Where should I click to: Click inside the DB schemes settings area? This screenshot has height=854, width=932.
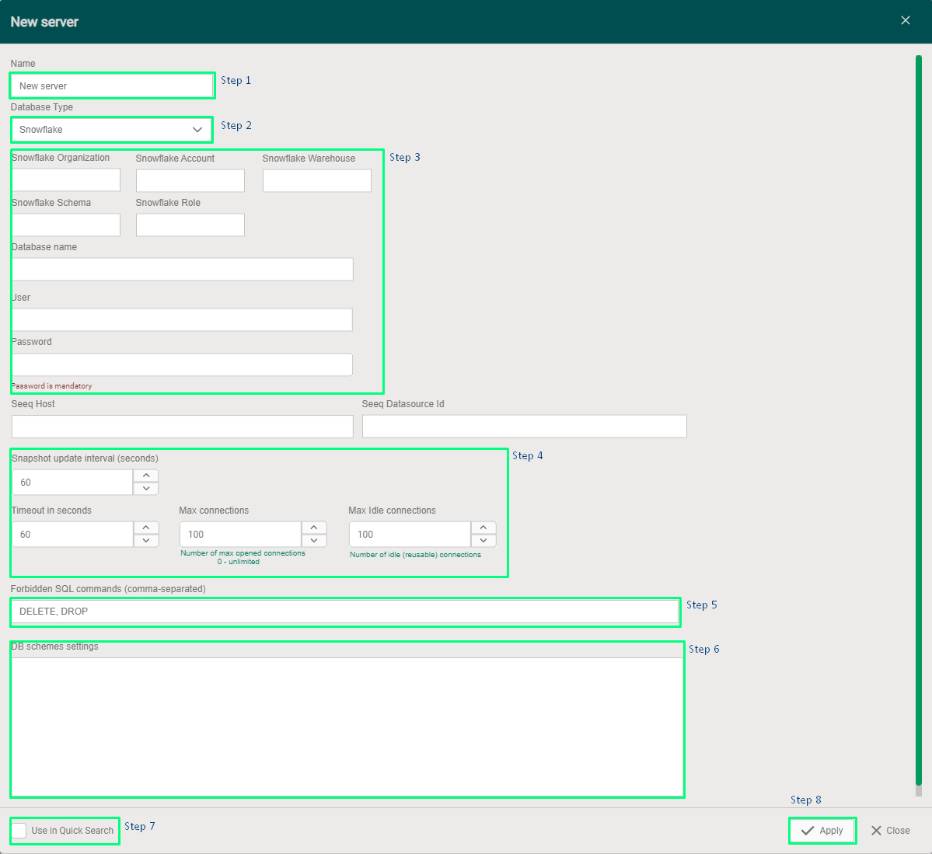[347, 727]
